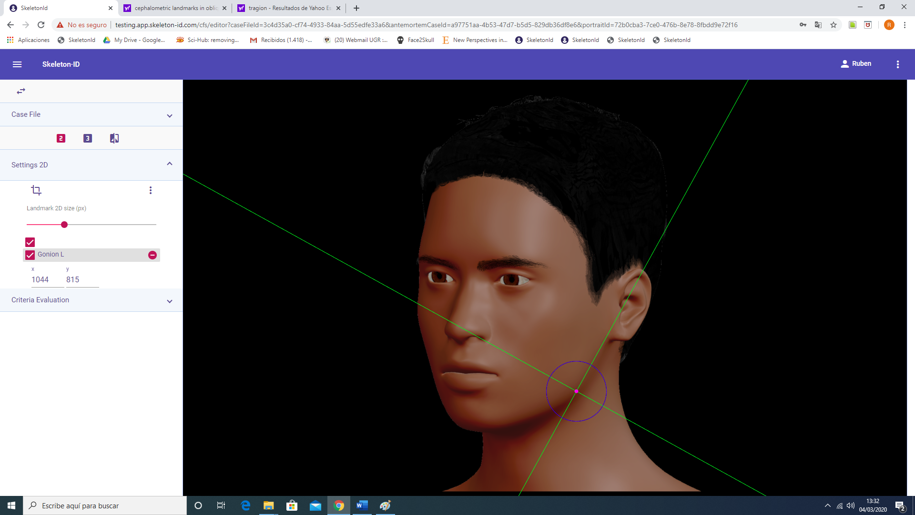Drag the Landmark 2D size slider
This screenshot has width=915, height=515.
[64, 225]
